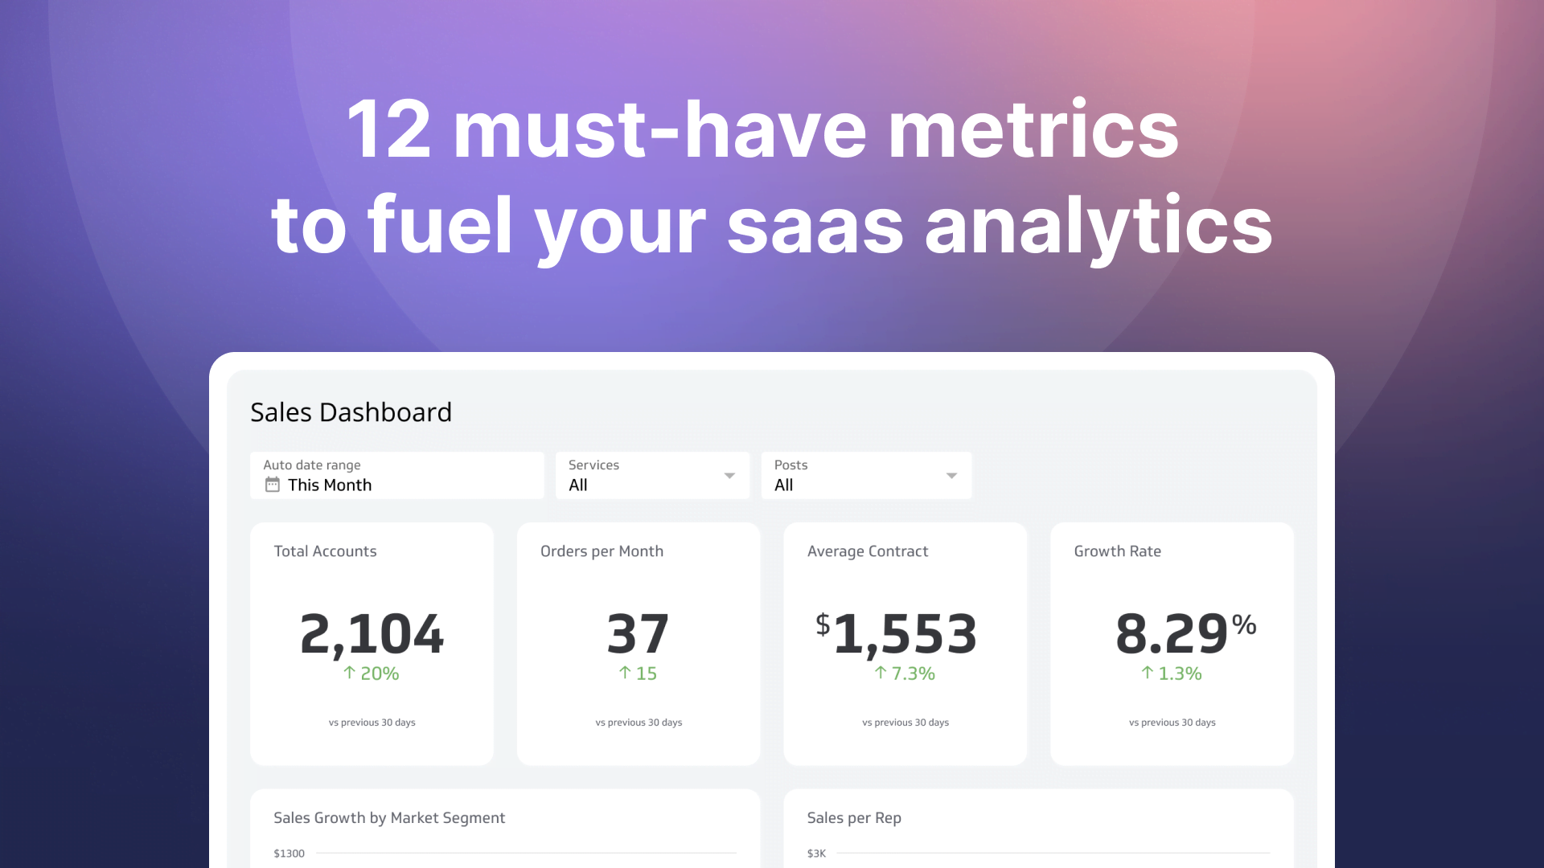Click "This Month" date range text

330,485
